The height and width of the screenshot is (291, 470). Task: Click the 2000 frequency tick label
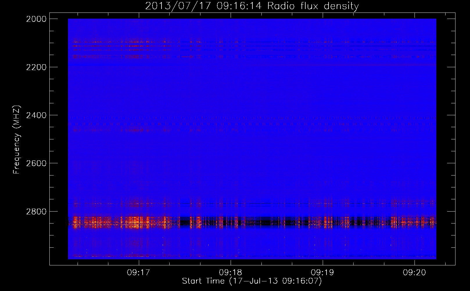point(36,19)
